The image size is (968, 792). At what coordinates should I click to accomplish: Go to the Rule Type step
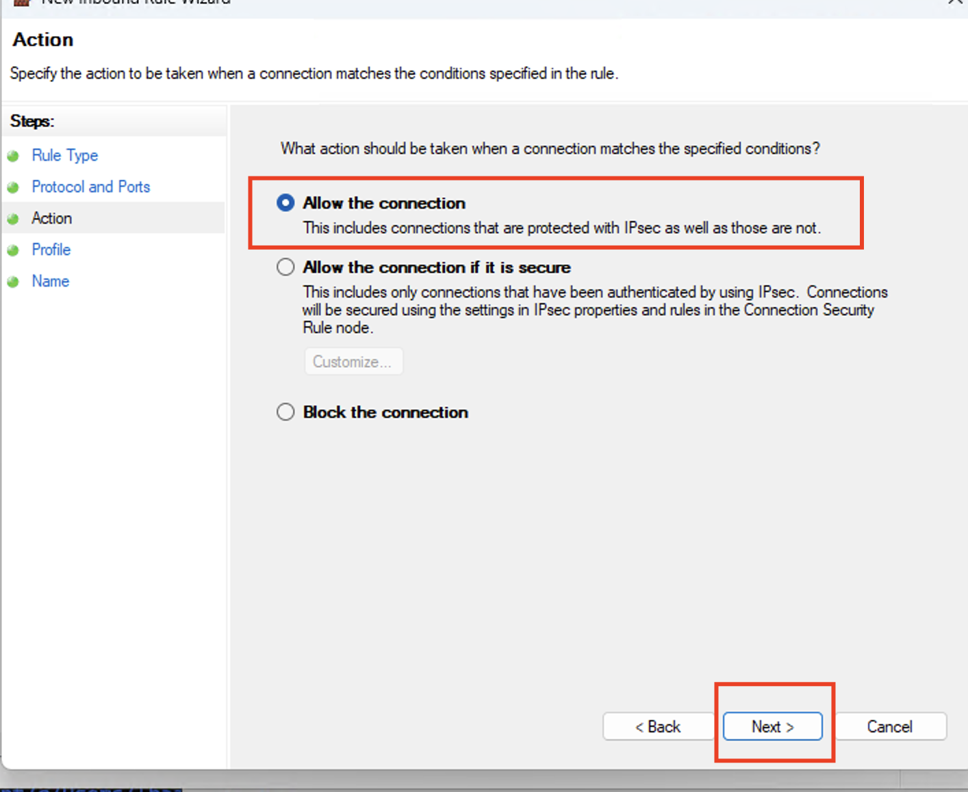coord(65,156)
